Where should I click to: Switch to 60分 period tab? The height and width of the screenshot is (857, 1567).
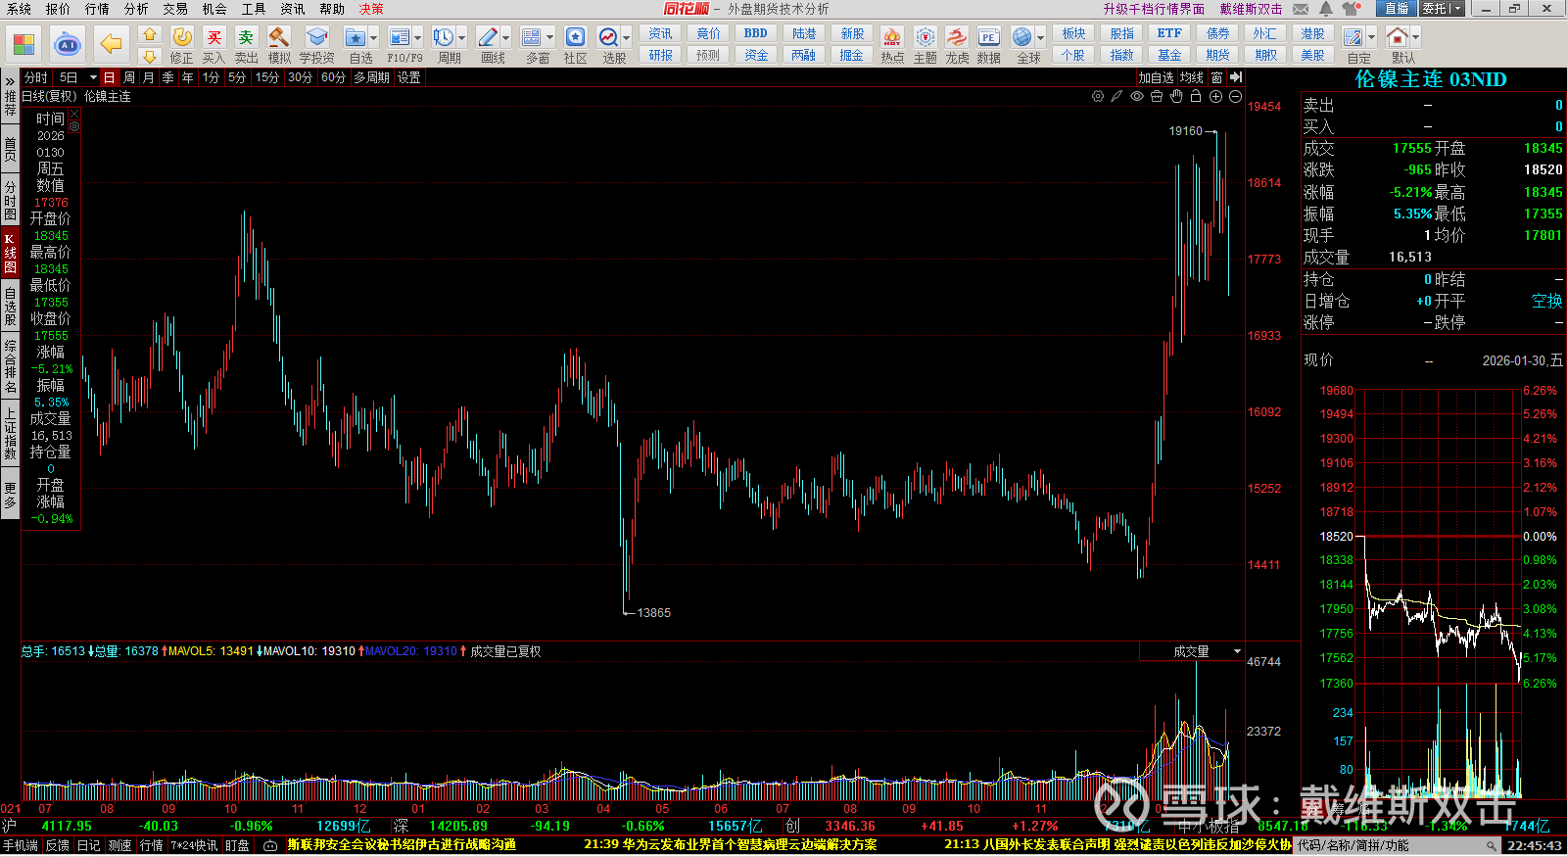click(x=333, y=77)
